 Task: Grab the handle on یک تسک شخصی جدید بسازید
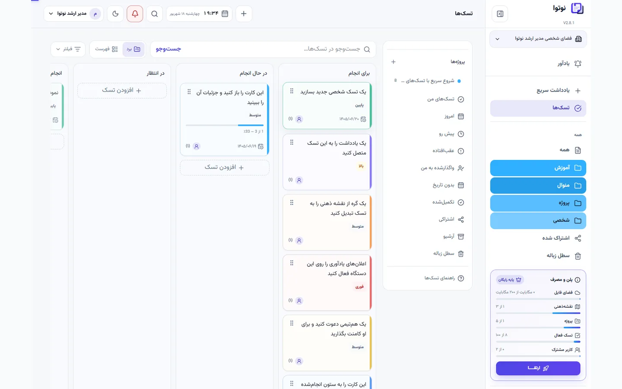click(x=292, y=91)
